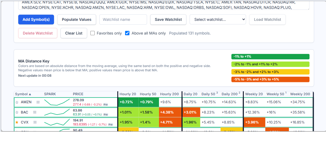Click the Load Watchlist button

[x=267, y=19]
